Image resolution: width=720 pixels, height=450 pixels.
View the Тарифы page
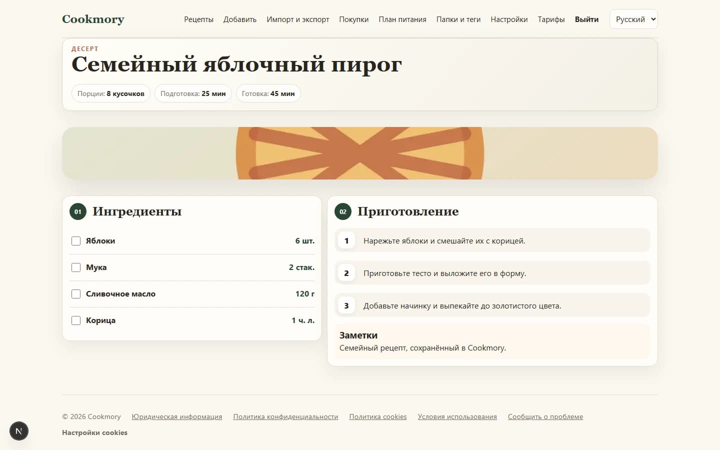pos(551,19)
